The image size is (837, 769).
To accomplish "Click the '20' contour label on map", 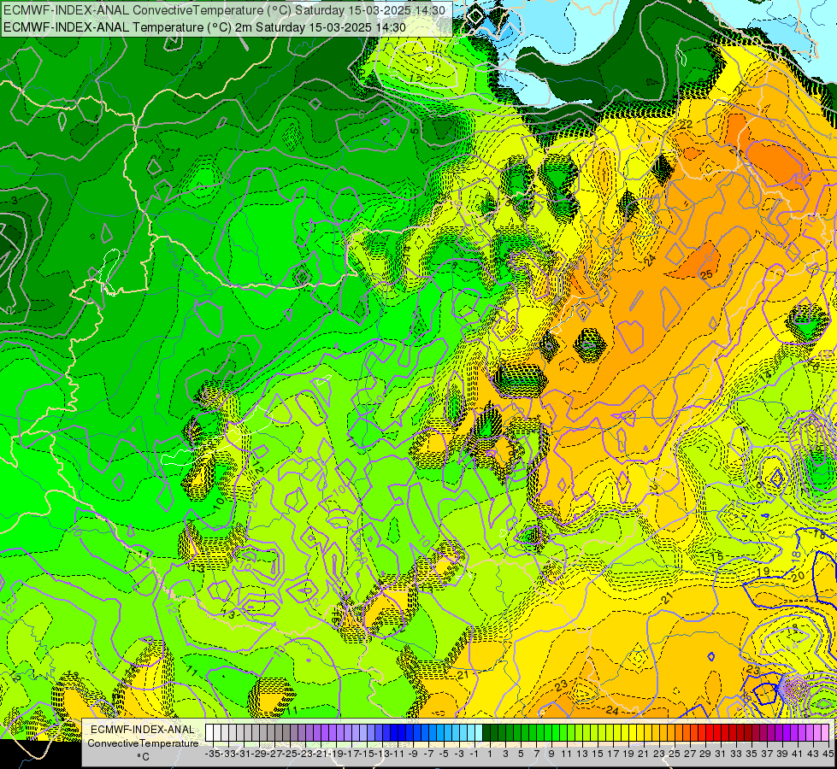I will 798,577.
